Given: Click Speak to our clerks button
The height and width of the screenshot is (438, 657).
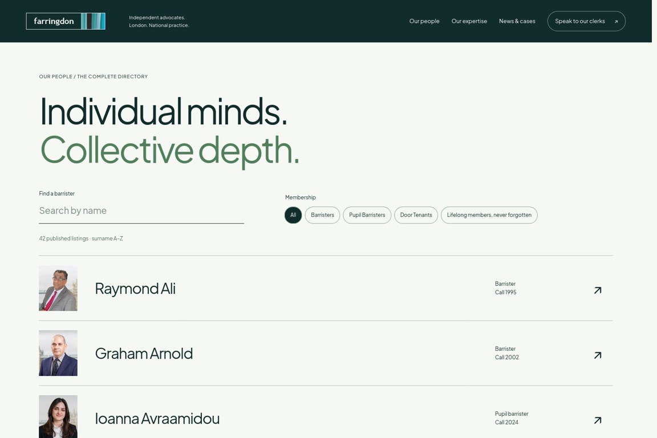Looking at the screenshot, I should (x=586, y=21).
